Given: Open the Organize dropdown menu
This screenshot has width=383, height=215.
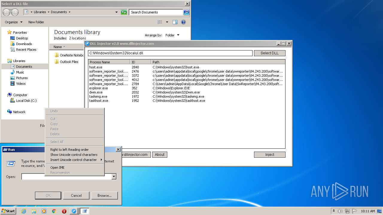Looking at the screenshot, I should (x=13, y=22).
